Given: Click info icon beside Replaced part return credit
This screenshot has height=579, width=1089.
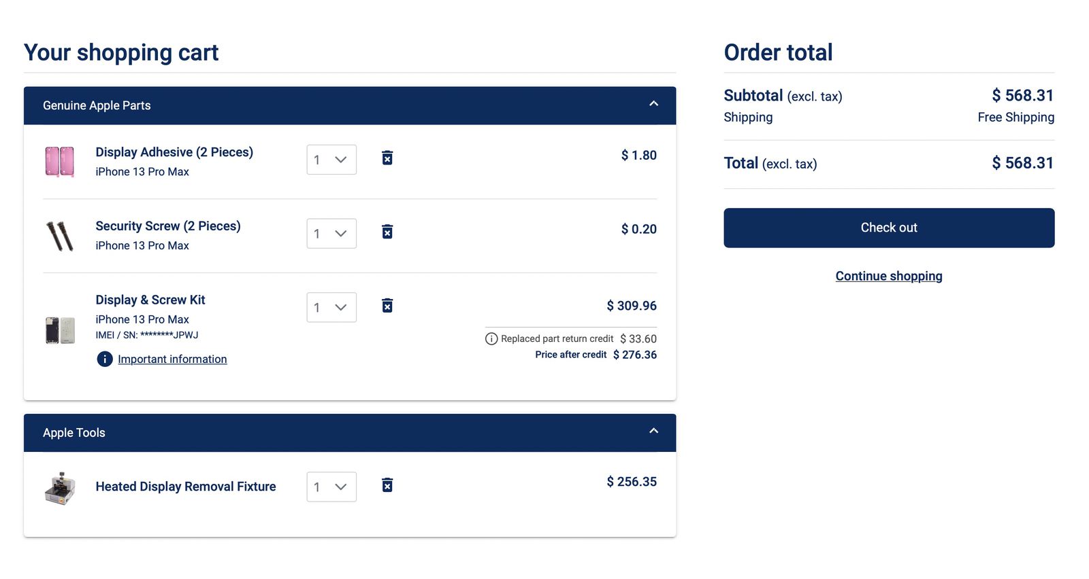Looking at the screenshot, I should [x=491, y=338].
